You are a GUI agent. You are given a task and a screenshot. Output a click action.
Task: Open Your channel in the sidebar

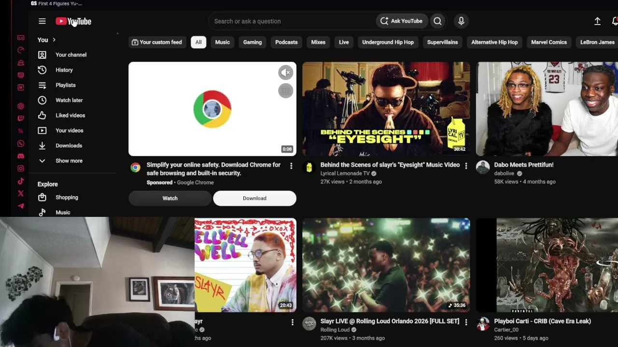(x=71, y=55)
